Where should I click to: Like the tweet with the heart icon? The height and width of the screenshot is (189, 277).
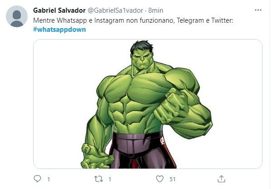[x=160, y=179]
